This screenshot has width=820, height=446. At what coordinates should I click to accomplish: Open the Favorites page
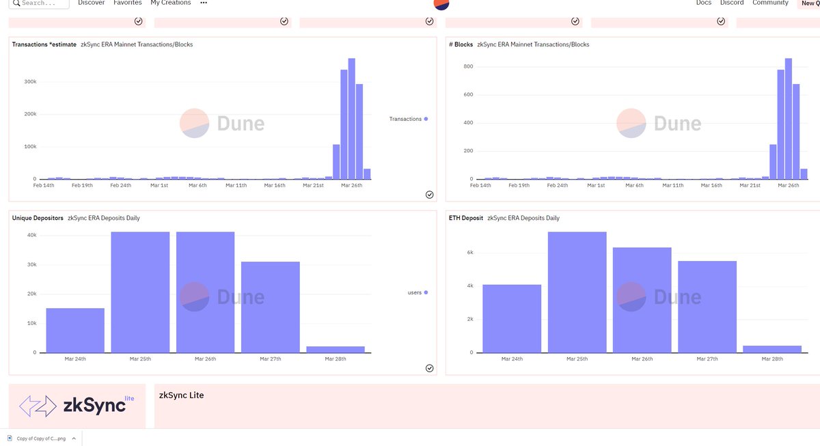(x=128, y=3)
